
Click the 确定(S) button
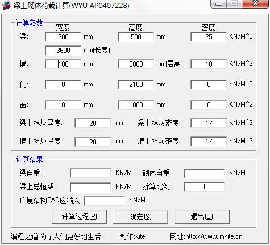(x=140, y=217)
